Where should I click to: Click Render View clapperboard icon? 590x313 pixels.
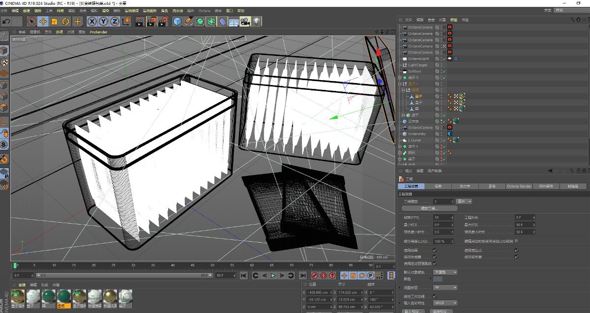(140, 21)
